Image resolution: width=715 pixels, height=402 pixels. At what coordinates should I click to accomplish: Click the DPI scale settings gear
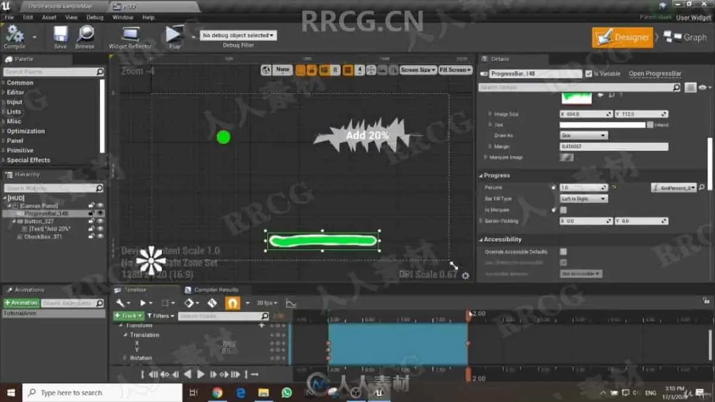click(x=465, y=275)
